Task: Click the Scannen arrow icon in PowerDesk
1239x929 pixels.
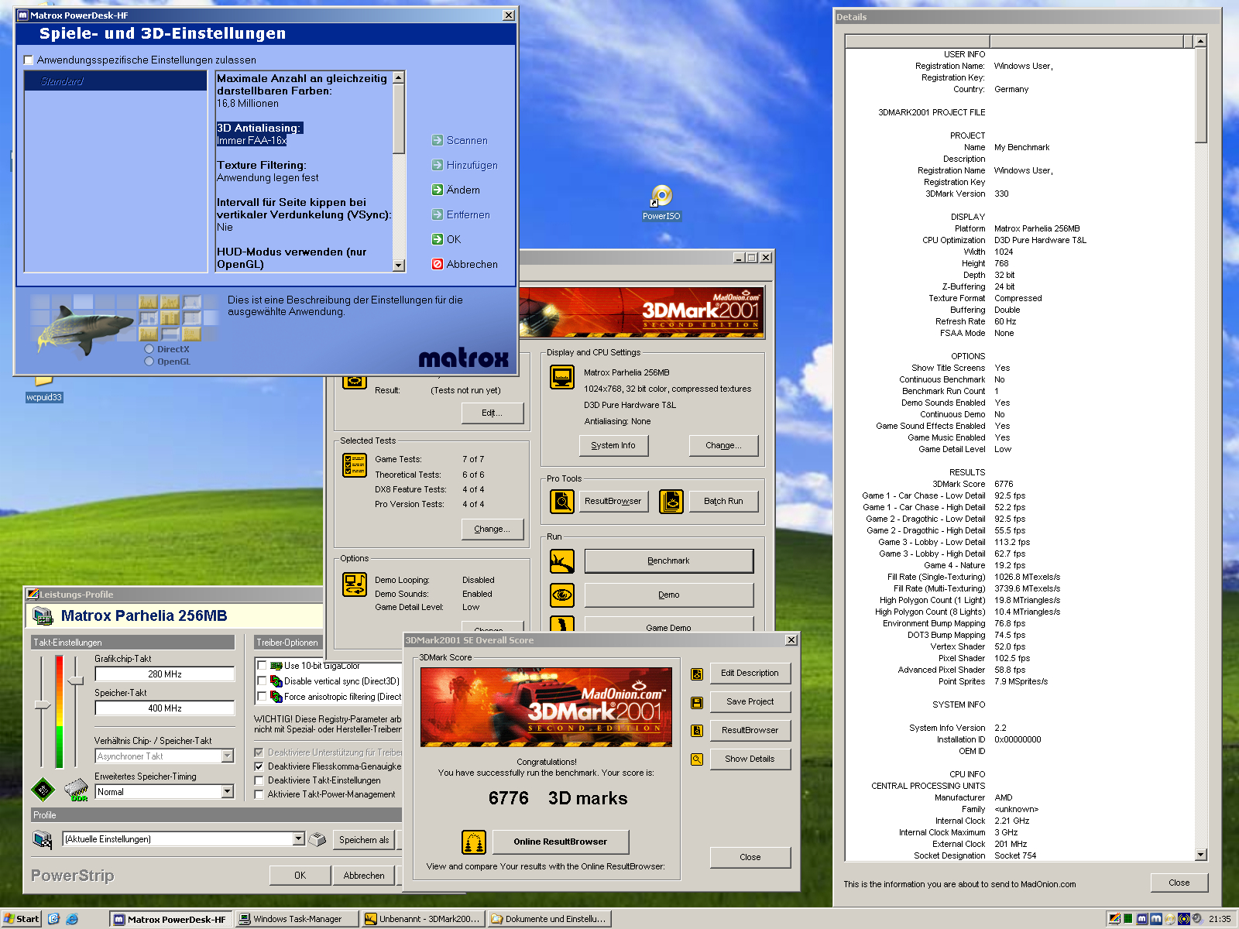Action: (438, 140)
